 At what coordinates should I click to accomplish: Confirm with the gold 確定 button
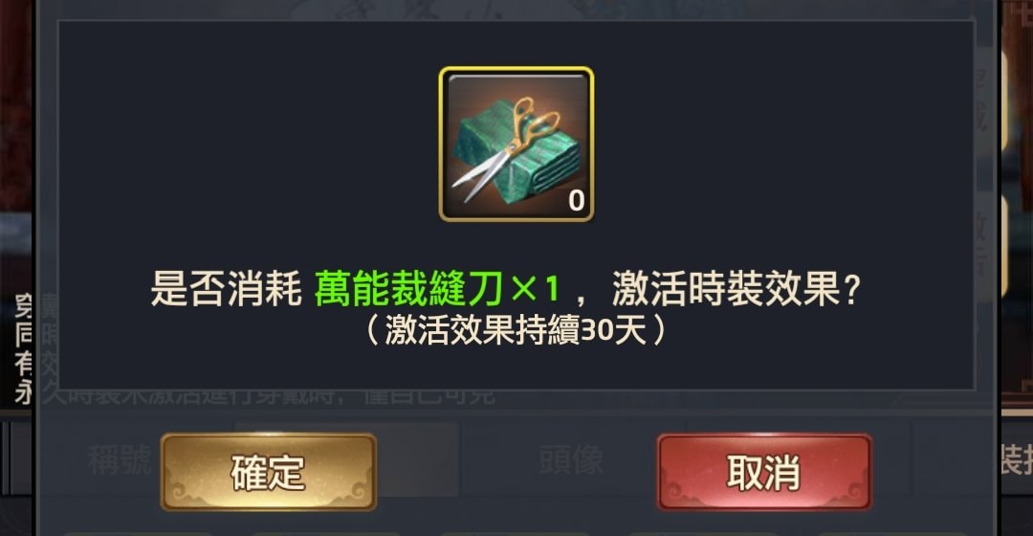269,472
